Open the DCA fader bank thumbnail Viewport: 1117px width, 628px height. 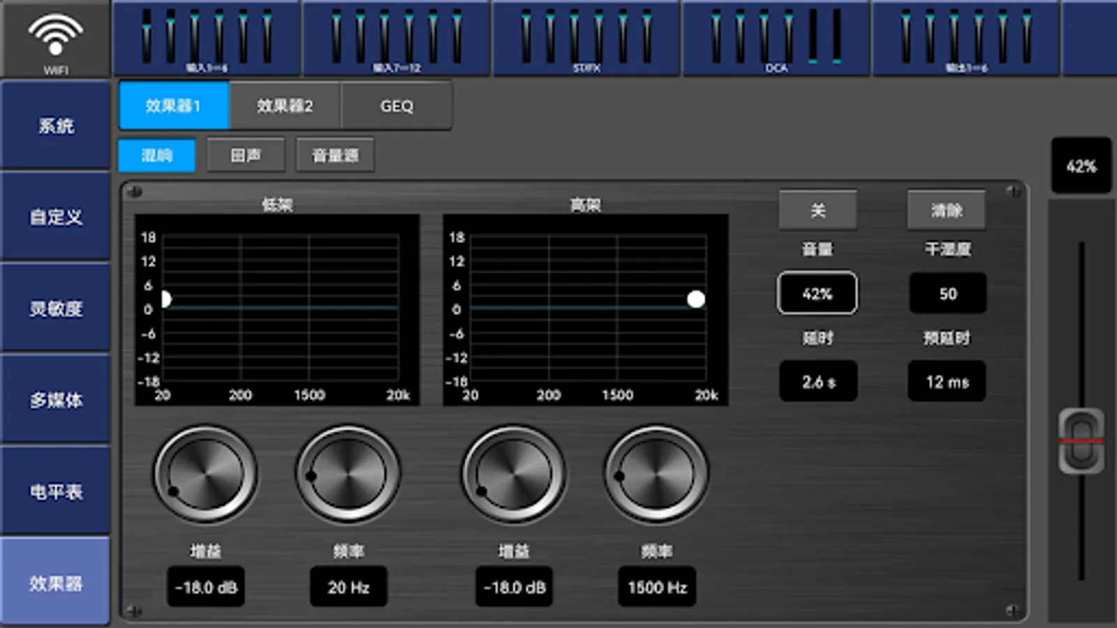coord(776,38)
